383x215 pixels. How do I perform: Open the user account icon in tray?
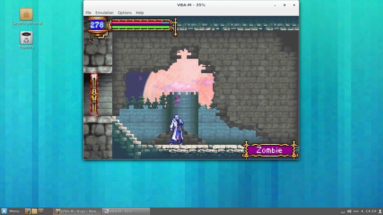[x=380, y=211]
